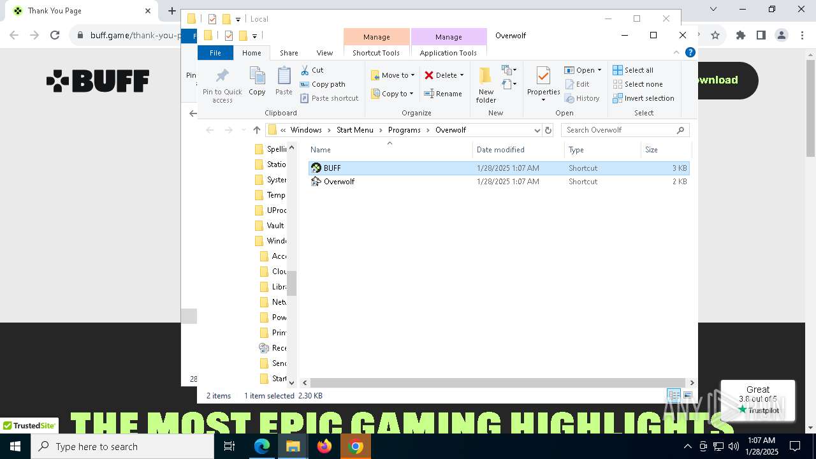This screenshot has height=459, width=816.
Task: Reload the Chrome page
Action: tap(55, 36)
